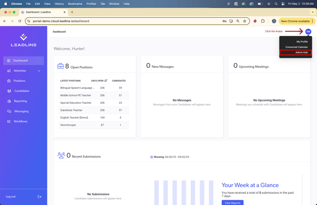Click the Dashboard grid icon in sidebar
Viewport: 317px width, 205px height.
[9, 61]
